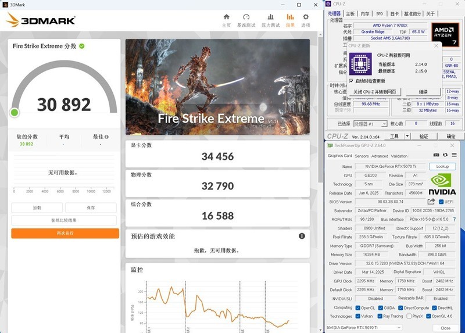Click the Fire Strike Extreme banner image
Viewport: 465px width, 333px height.
pos(217,87)
